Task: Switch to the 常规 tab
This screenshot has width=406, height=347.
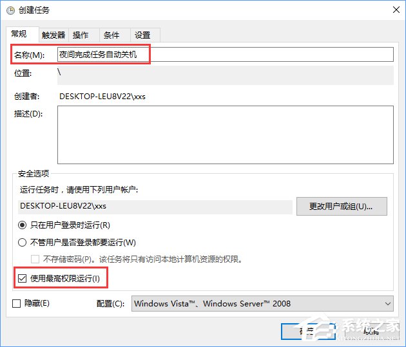Action: tap(23, 34)
